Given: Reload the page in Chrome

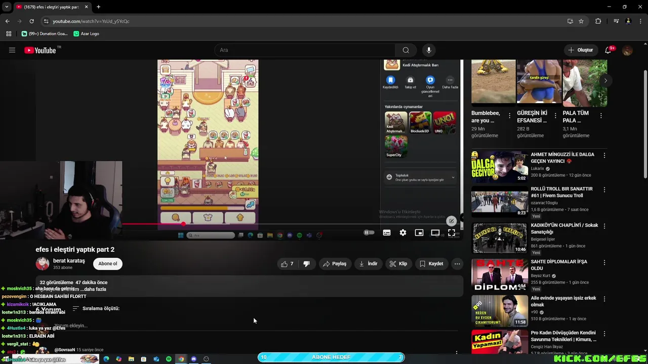Looking at the screenshot, I should [x=31, y=21].
